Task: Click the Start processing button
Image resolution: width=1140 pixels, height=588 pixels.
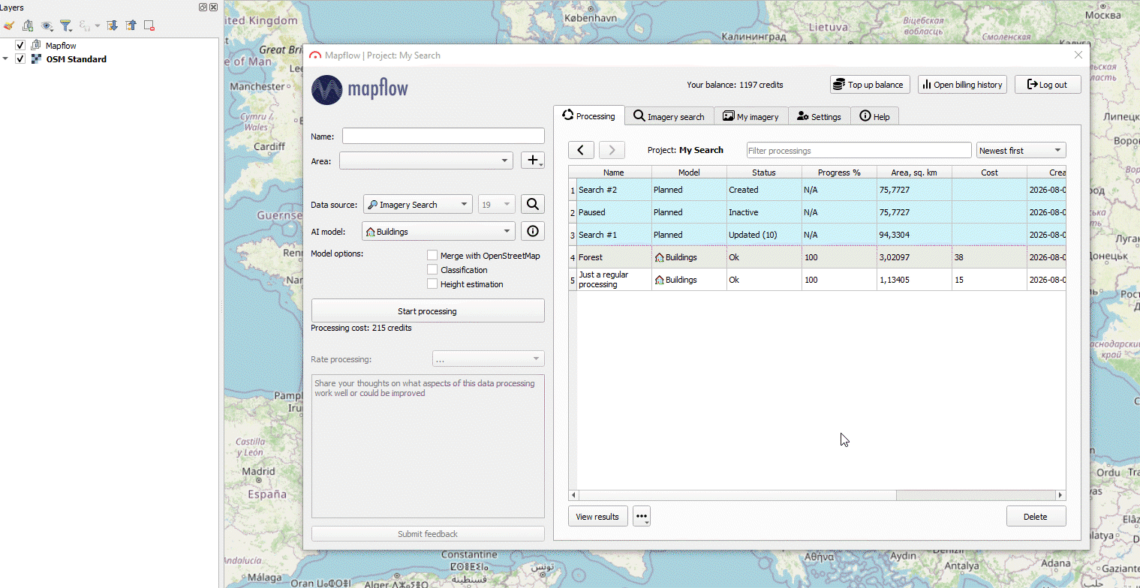Action: pos(428,310)
